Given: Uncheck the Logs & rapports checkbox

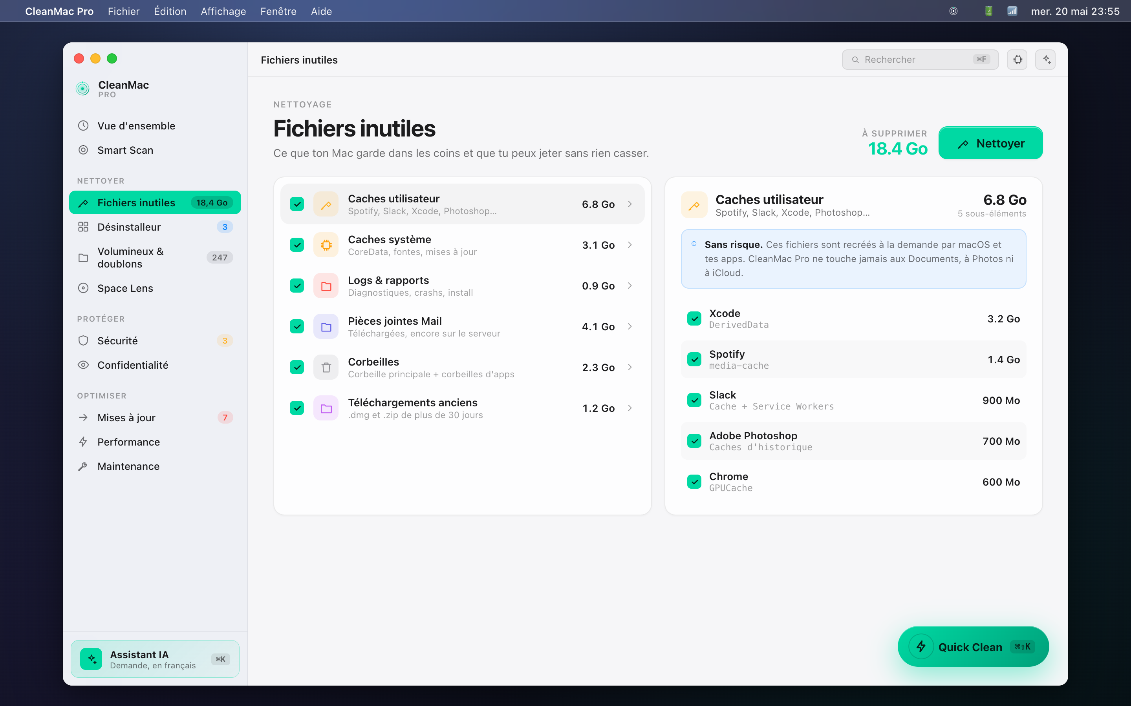Looking at the screenshot, I should tap(297, 286).
